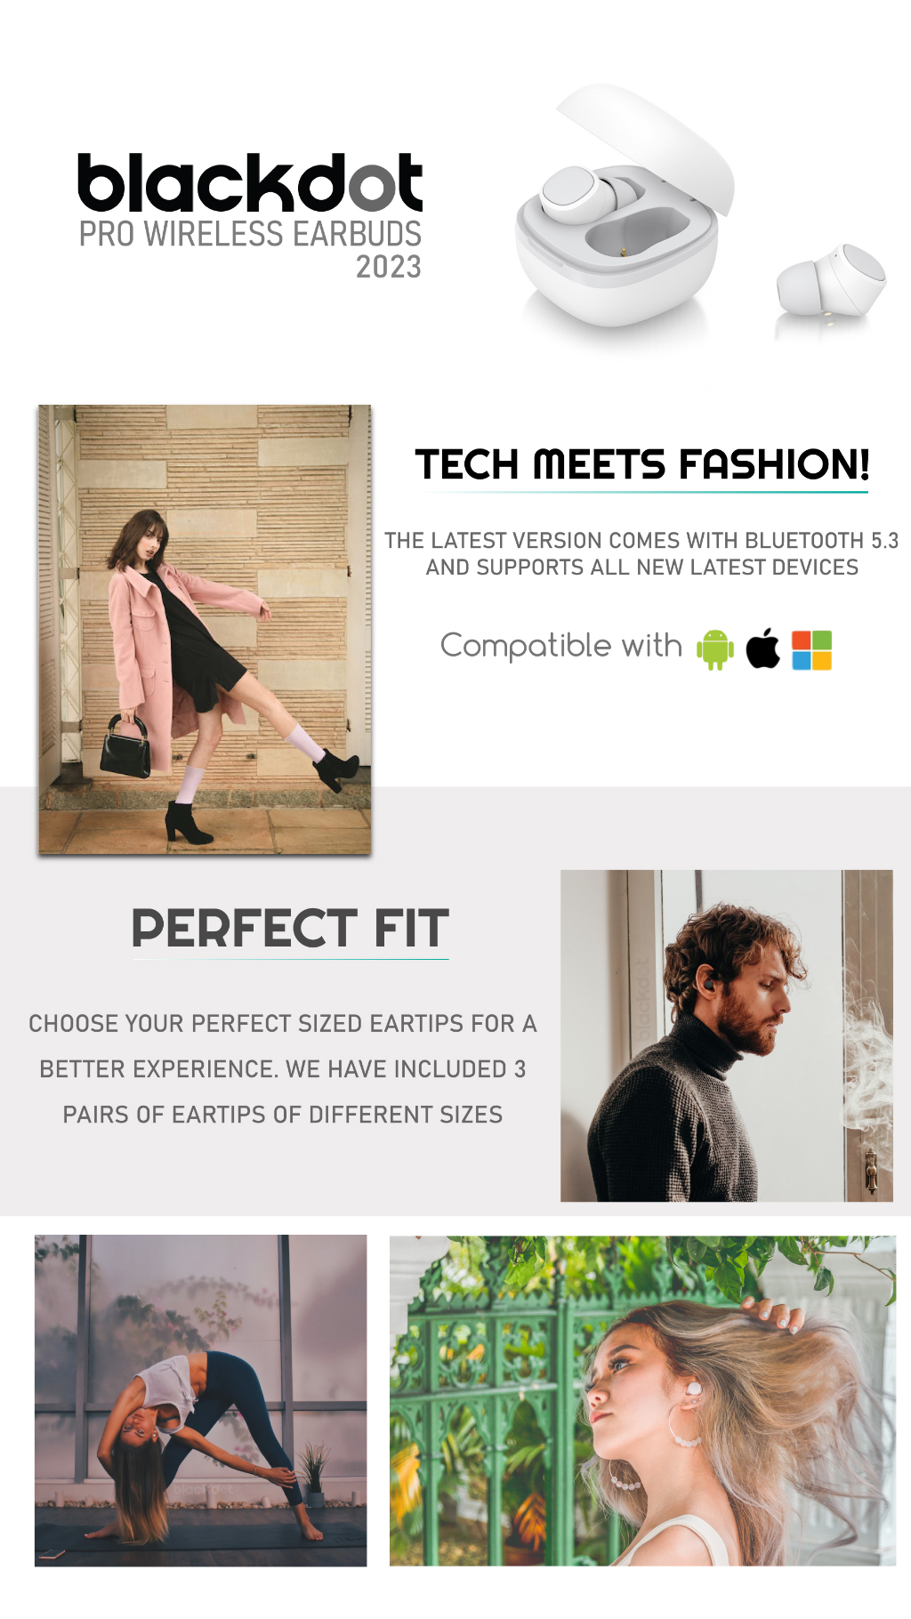Click the green Android robot icon
The image size is (911, 1619).
pyautogui.click(x=715, y=649)
